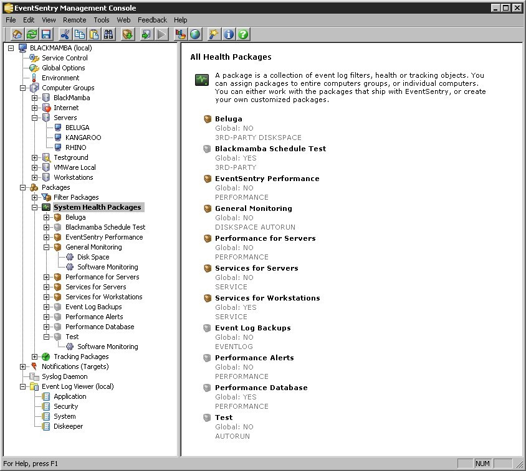Viewport: 526px width, 471px height.
Task: Open the View menu
Action: [x=49, y=20]
